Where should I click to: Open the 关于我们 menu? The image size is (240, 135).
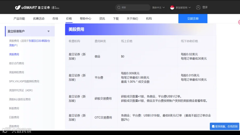point(132,18)
